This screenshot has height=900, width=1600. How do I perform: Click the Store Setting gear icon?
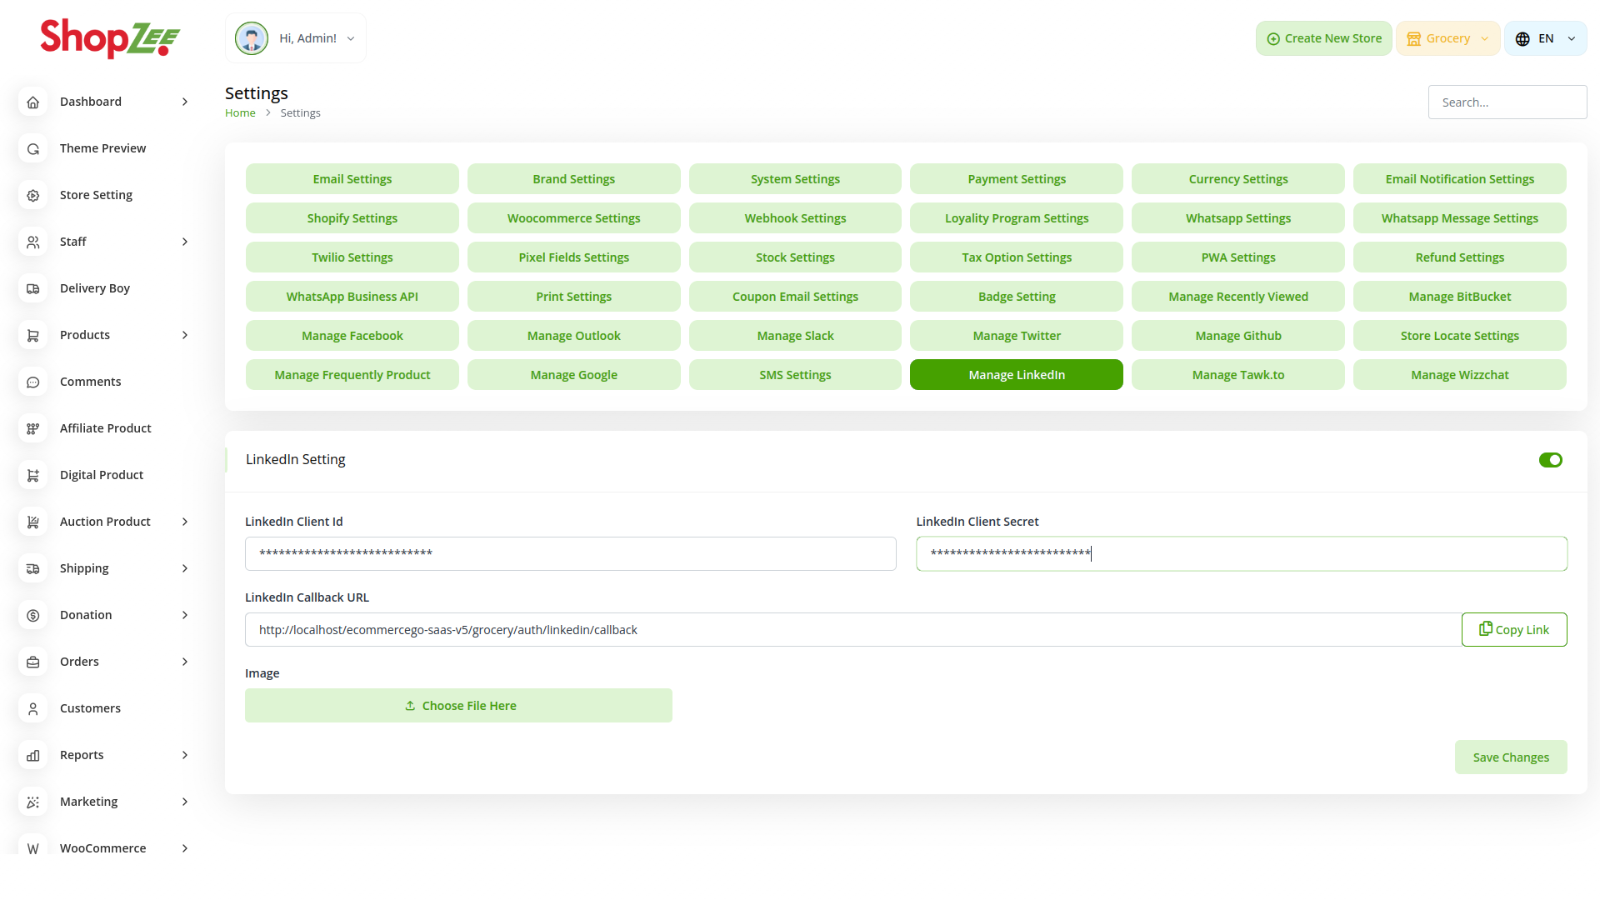(x=33, y=195)
